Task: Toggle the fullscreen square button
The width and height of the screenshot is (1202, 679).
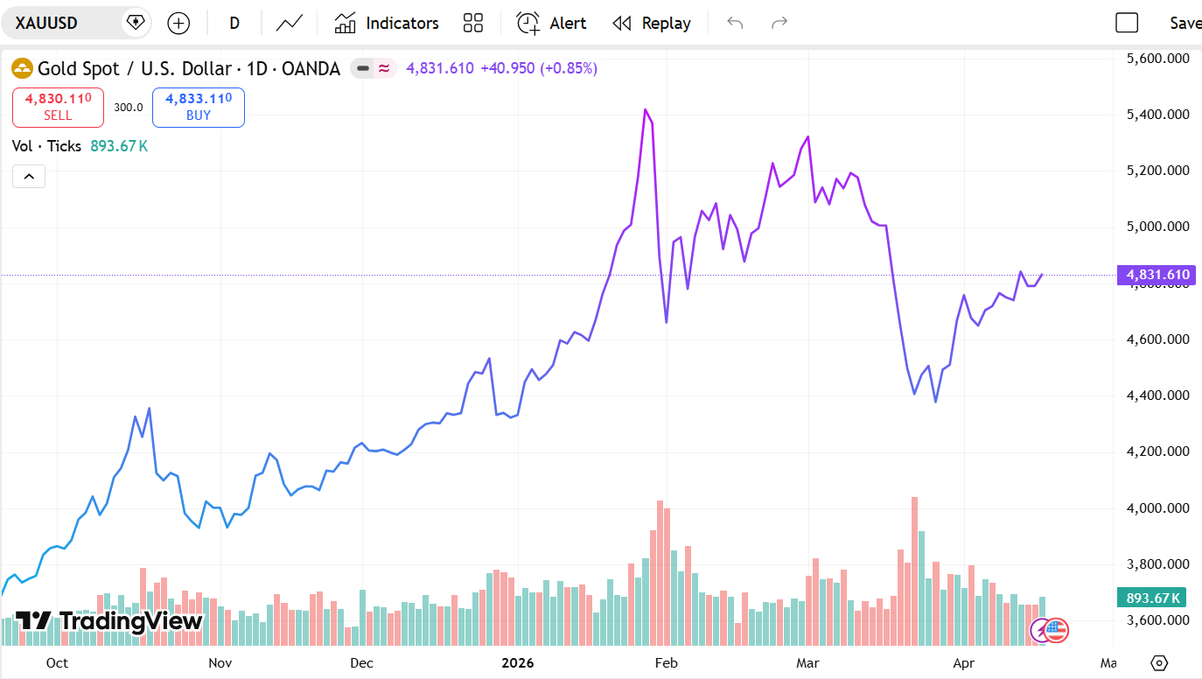Action: pyautogui.click(x=1127, y=23)
